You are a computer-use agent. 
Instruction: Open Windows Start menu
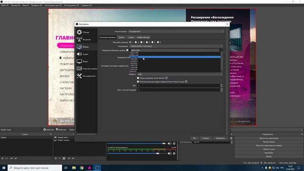pos(4,168)
